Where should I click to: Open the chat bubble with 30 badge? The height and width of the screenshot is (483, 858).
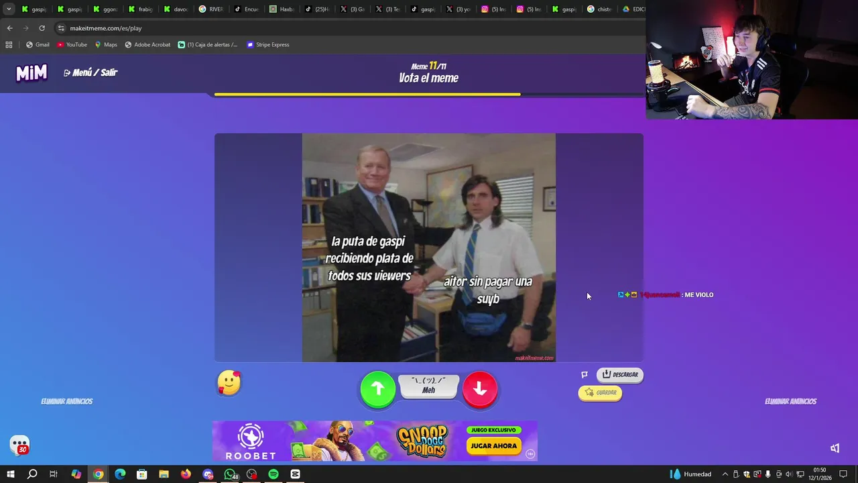pos(19,445)
